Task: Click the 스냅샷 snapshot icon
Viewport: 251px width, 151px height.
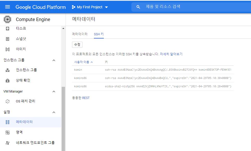Action: tap(8, 39)
